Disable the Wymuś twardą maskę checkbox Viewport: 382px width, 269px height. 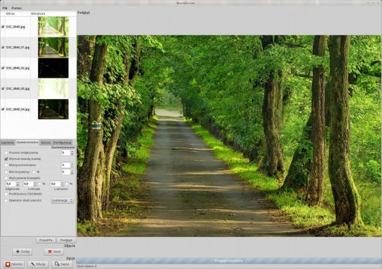[x=6, y=159]
